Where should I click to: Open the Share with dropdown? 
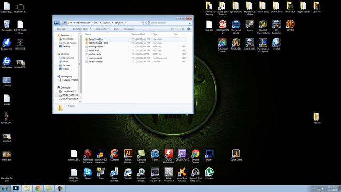coord(102,29)
